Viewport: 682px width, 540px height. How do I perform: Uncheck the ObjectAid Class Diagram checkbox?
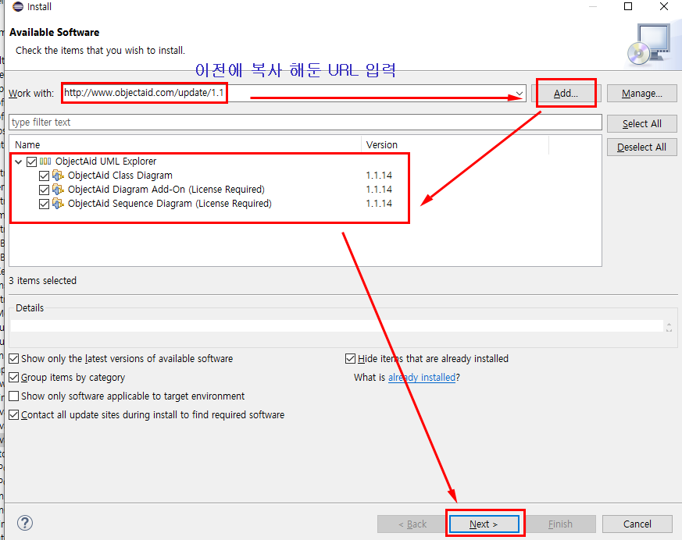44,176
